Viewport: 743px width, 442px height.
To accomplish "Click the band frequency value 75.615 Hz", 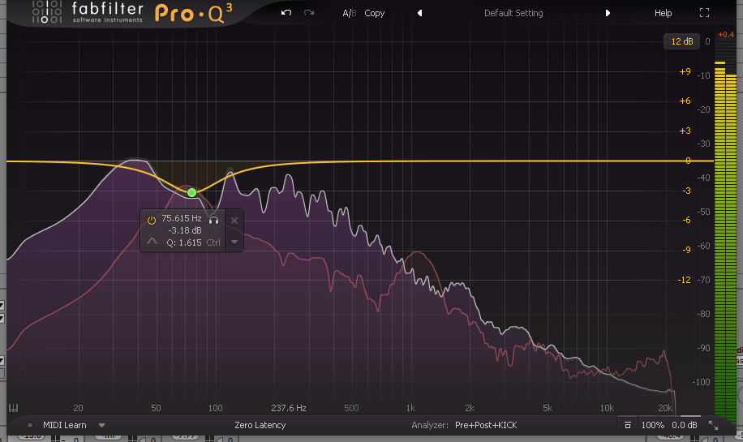I will click(182, 218).
